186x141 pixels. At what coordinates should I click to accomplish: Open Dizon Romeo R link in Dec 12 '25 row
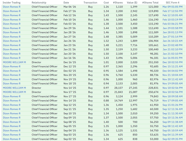tap(12, 66)
